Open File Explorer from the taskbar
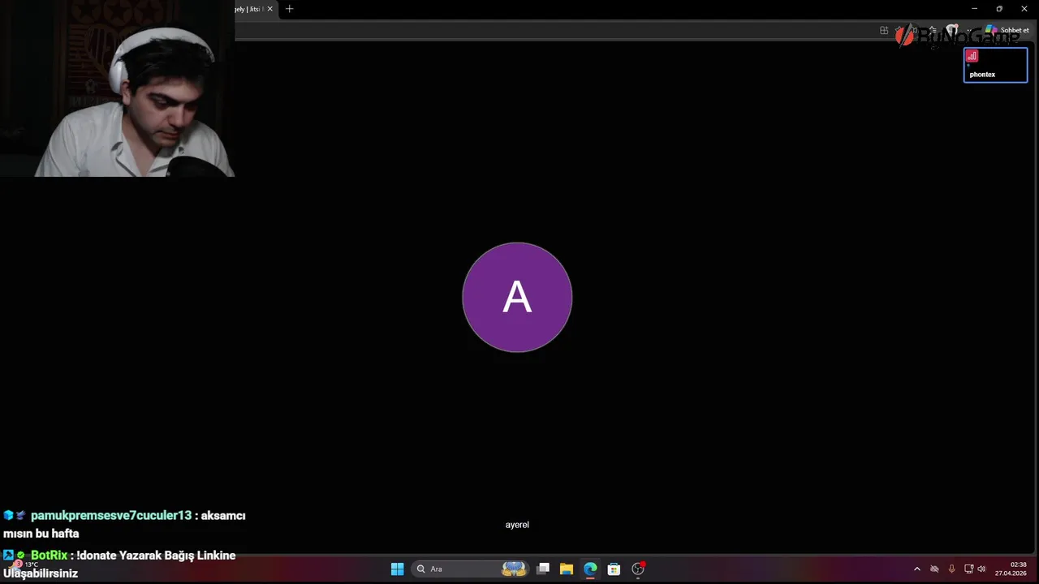The image size is (1039, 584). point(567,569)
